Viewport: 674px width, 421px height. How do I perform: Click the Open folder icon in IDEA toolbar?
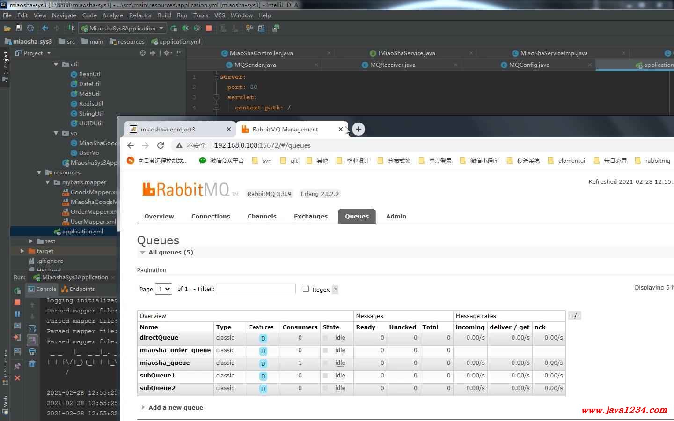click(x=7, y=29)
